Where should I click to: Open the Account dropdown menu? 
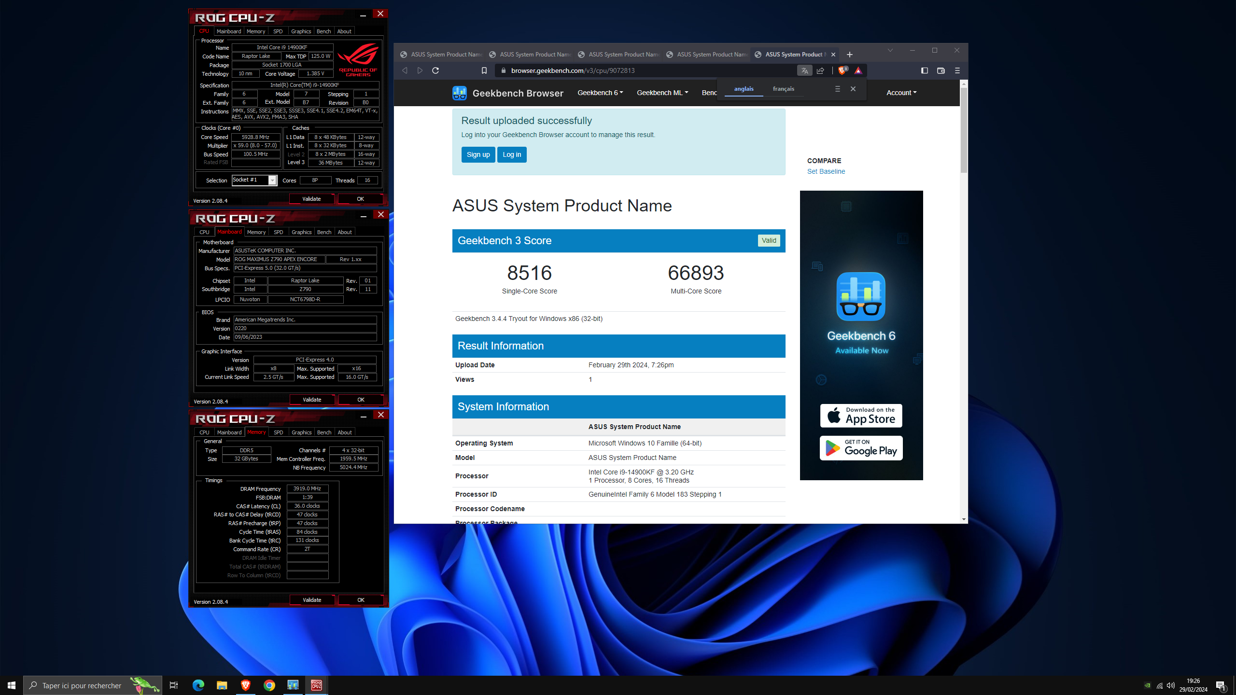(901, 93)
